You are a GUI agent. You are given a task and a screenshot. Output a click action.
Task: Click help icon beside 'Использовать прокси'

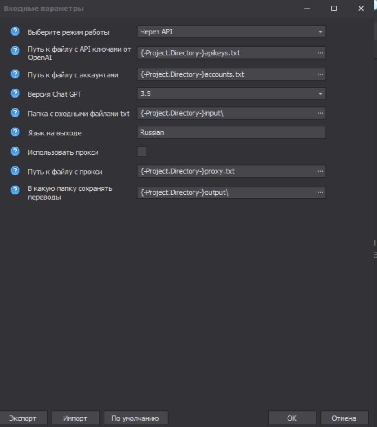[x=15, y=151]
